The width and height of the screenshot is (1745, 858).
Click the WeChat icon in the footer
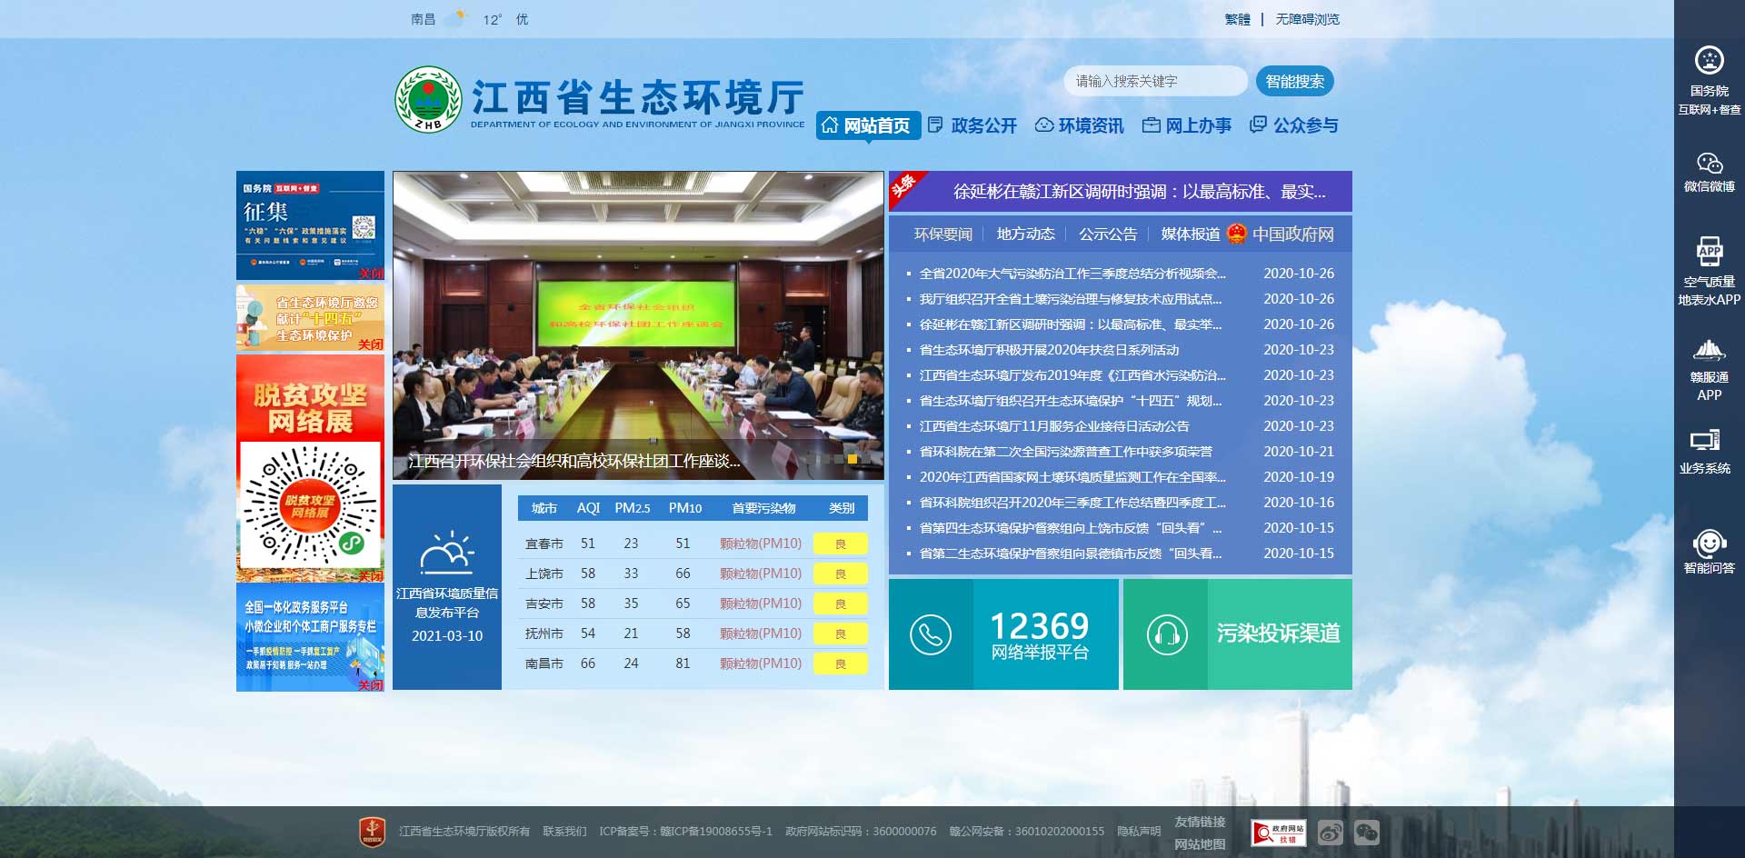pyautogui.click(x=1366, y=833)
